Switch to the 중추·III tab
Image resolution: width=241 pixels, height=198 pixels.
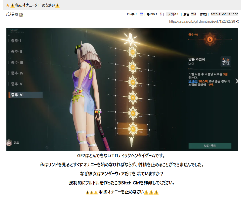tap(17, 62)
